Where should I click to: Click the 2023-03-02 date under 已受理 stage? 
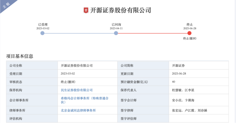[x=43, y=28]
